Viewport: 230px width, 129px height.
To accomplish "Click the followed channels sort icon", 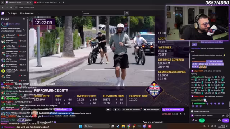I will click(24, 30).
